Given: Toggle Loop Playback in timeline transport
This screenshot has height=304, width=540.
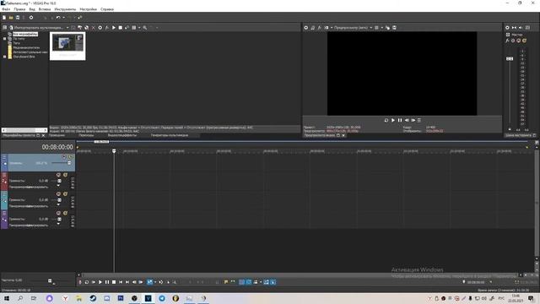Looking at the screenshot, I should 87,282.
